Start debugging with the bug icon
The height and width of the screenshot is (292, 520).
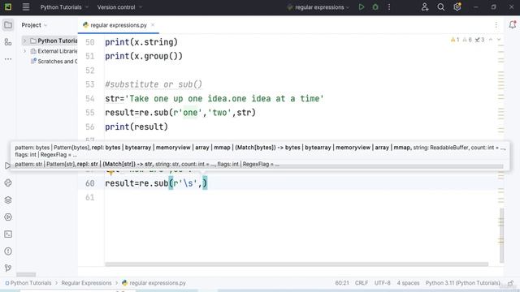[x=375, y=7]
